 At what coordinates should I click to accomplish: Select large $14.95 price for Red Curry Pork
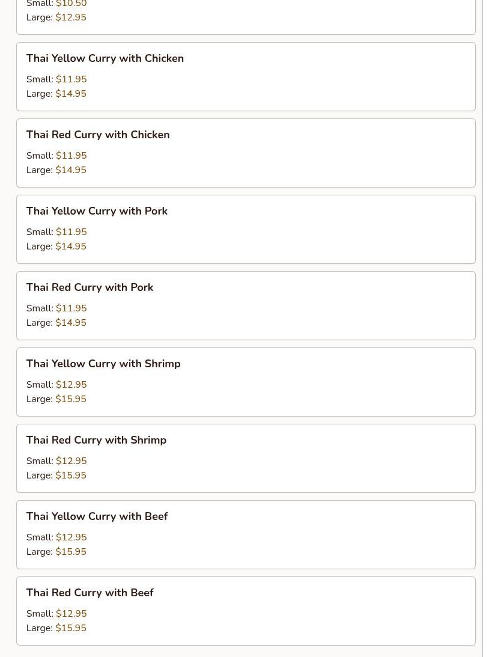(x=71, y=323)
